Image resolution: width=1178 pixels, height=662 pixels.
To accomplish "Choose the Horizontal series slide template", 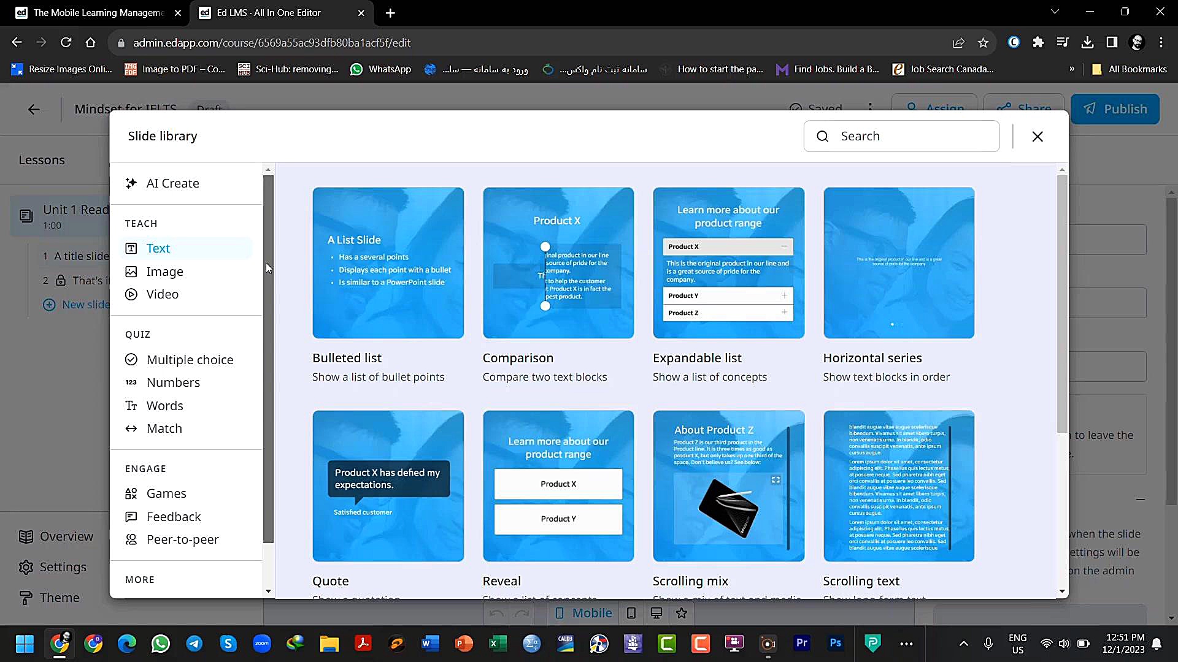I will (x=899, y=263).
